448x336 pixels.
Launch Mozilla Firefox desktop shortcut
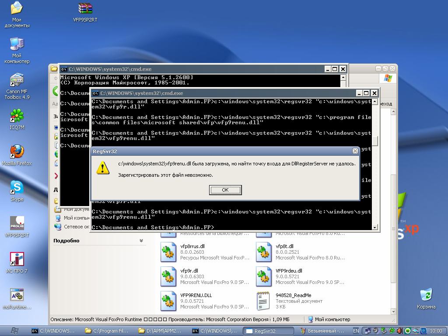point(17,155)
